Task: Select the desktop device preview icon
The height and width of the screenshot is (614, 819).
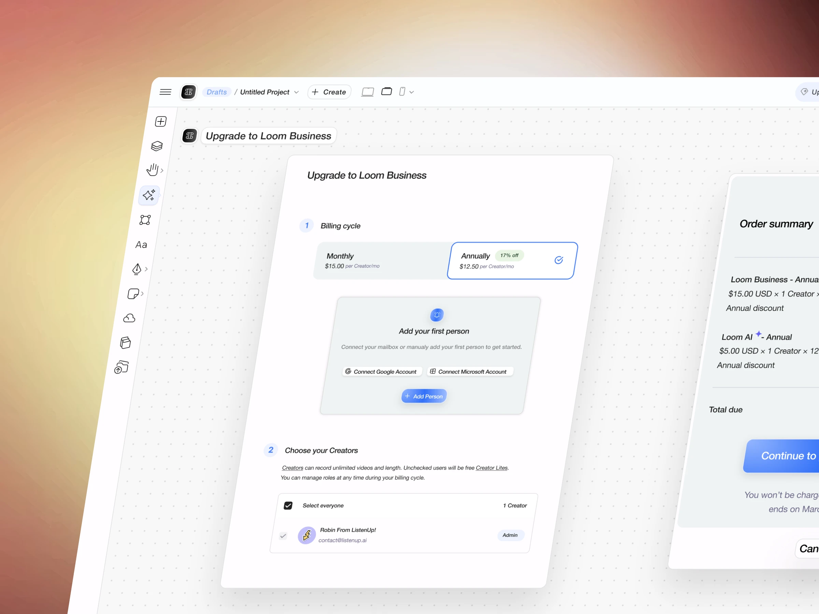Action: pyautogui.click(x=367, y=92)
